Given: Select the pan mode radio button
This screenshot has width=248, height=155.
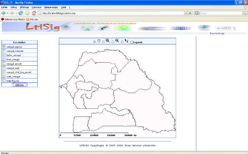Looking at the screenshot, I should [95, 42].
